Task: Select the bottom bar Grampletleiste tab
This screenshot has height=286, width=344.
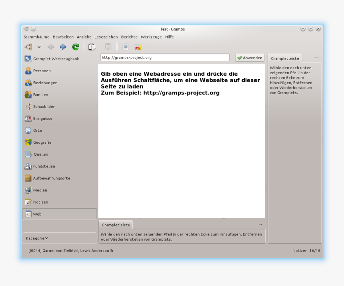Action: click(116, 225)
